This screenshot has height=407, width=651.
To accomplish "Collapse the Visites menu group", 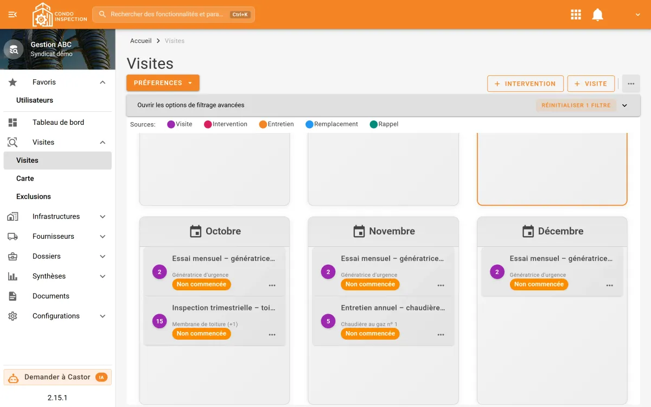I will [103, 142].
